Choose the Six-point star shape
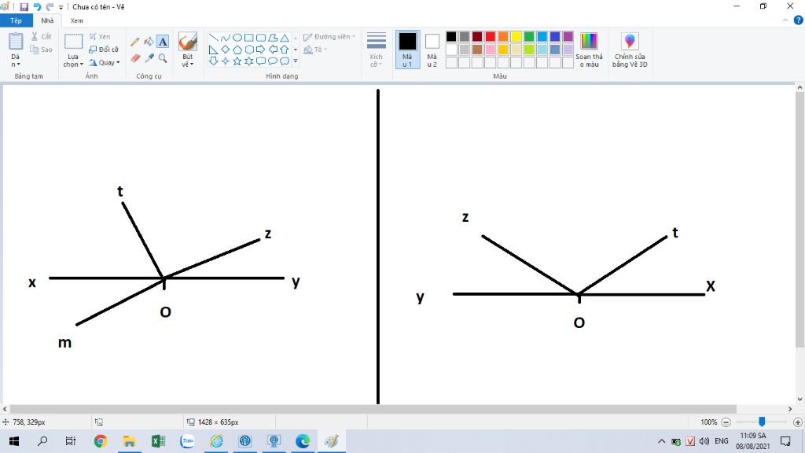 tap(249, 61)
